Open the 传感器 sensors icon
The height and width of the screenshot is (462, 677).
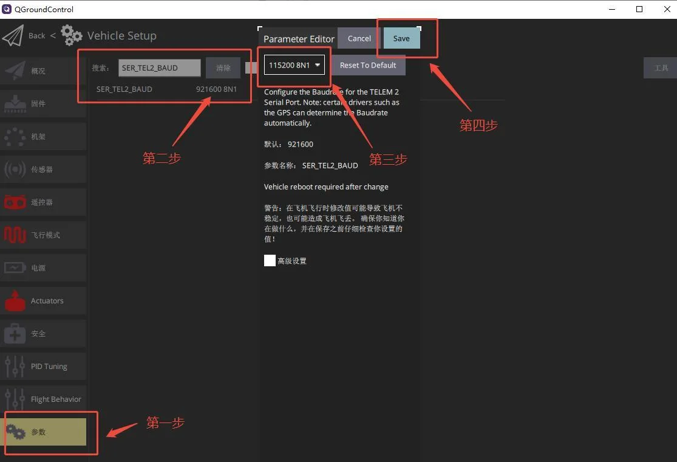[x=15, y=170]
